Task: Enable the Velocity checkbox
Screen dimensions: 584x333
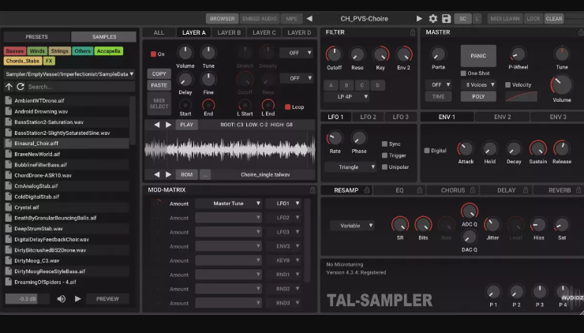Action: tap(507, 85)
